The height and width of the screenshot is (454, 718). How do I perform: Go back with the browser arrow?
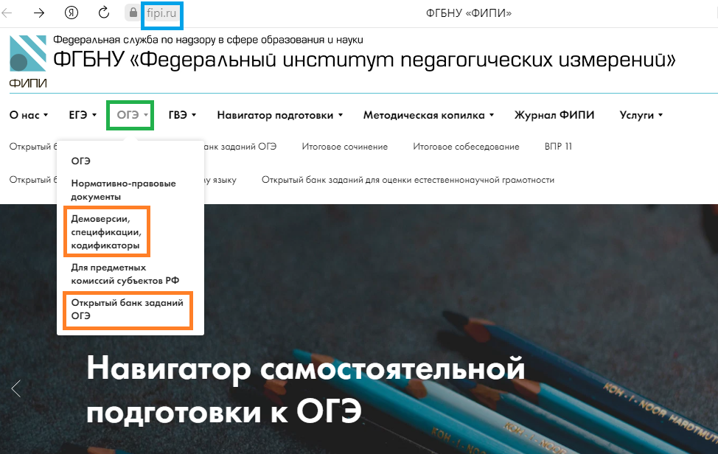point(7,13)
